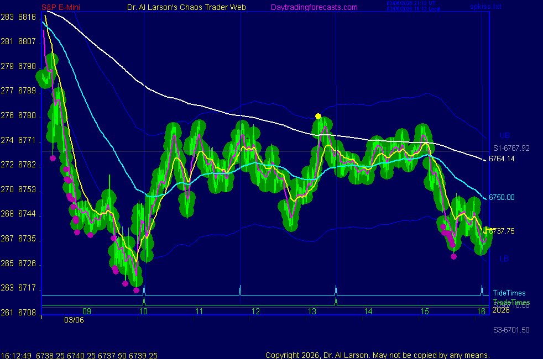The image size is (543, 359).
Task: Click the 03/06 date label on time axis
Action: (74, 320)
